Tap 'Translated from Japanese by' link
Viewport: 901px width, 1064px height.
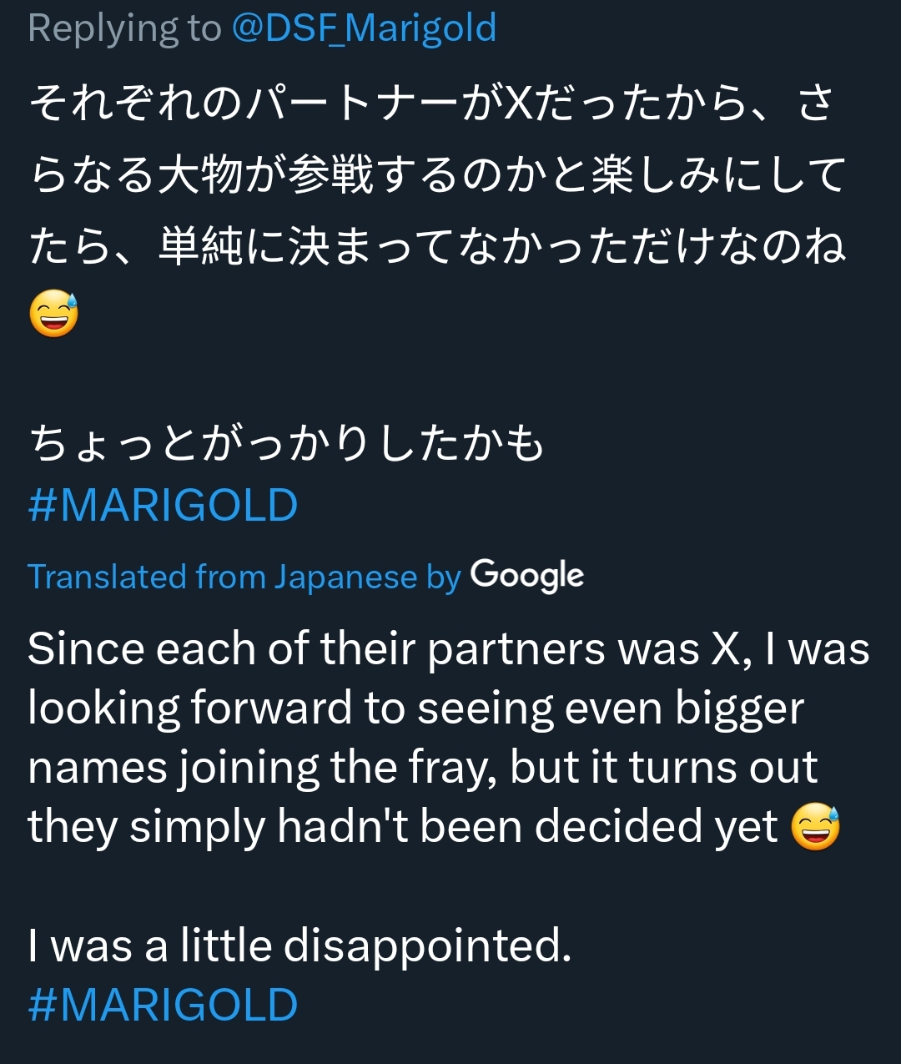pos(244,577)
